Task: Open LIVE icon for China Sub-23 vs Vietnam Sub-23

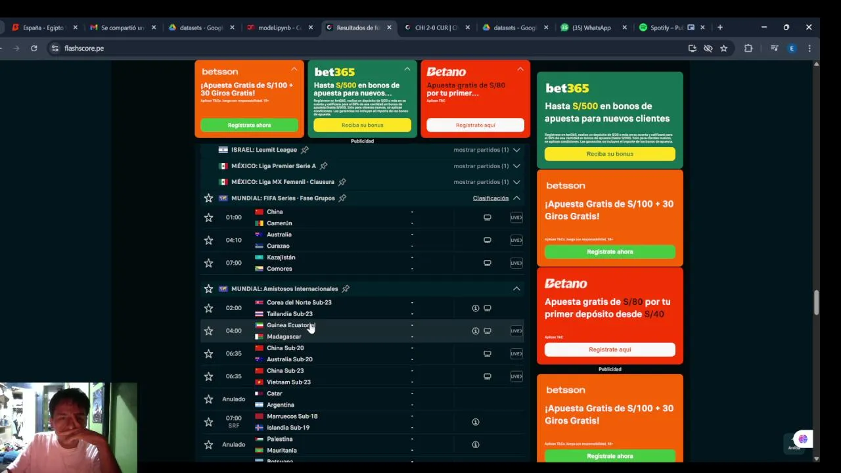Action: click(516, 376)
